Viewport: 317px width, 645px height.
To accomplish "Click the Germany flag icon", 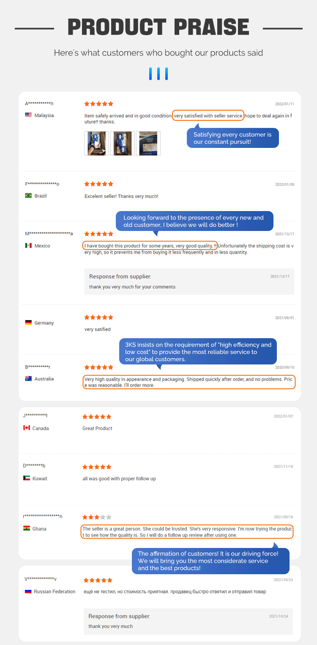I will click(28, 323).
